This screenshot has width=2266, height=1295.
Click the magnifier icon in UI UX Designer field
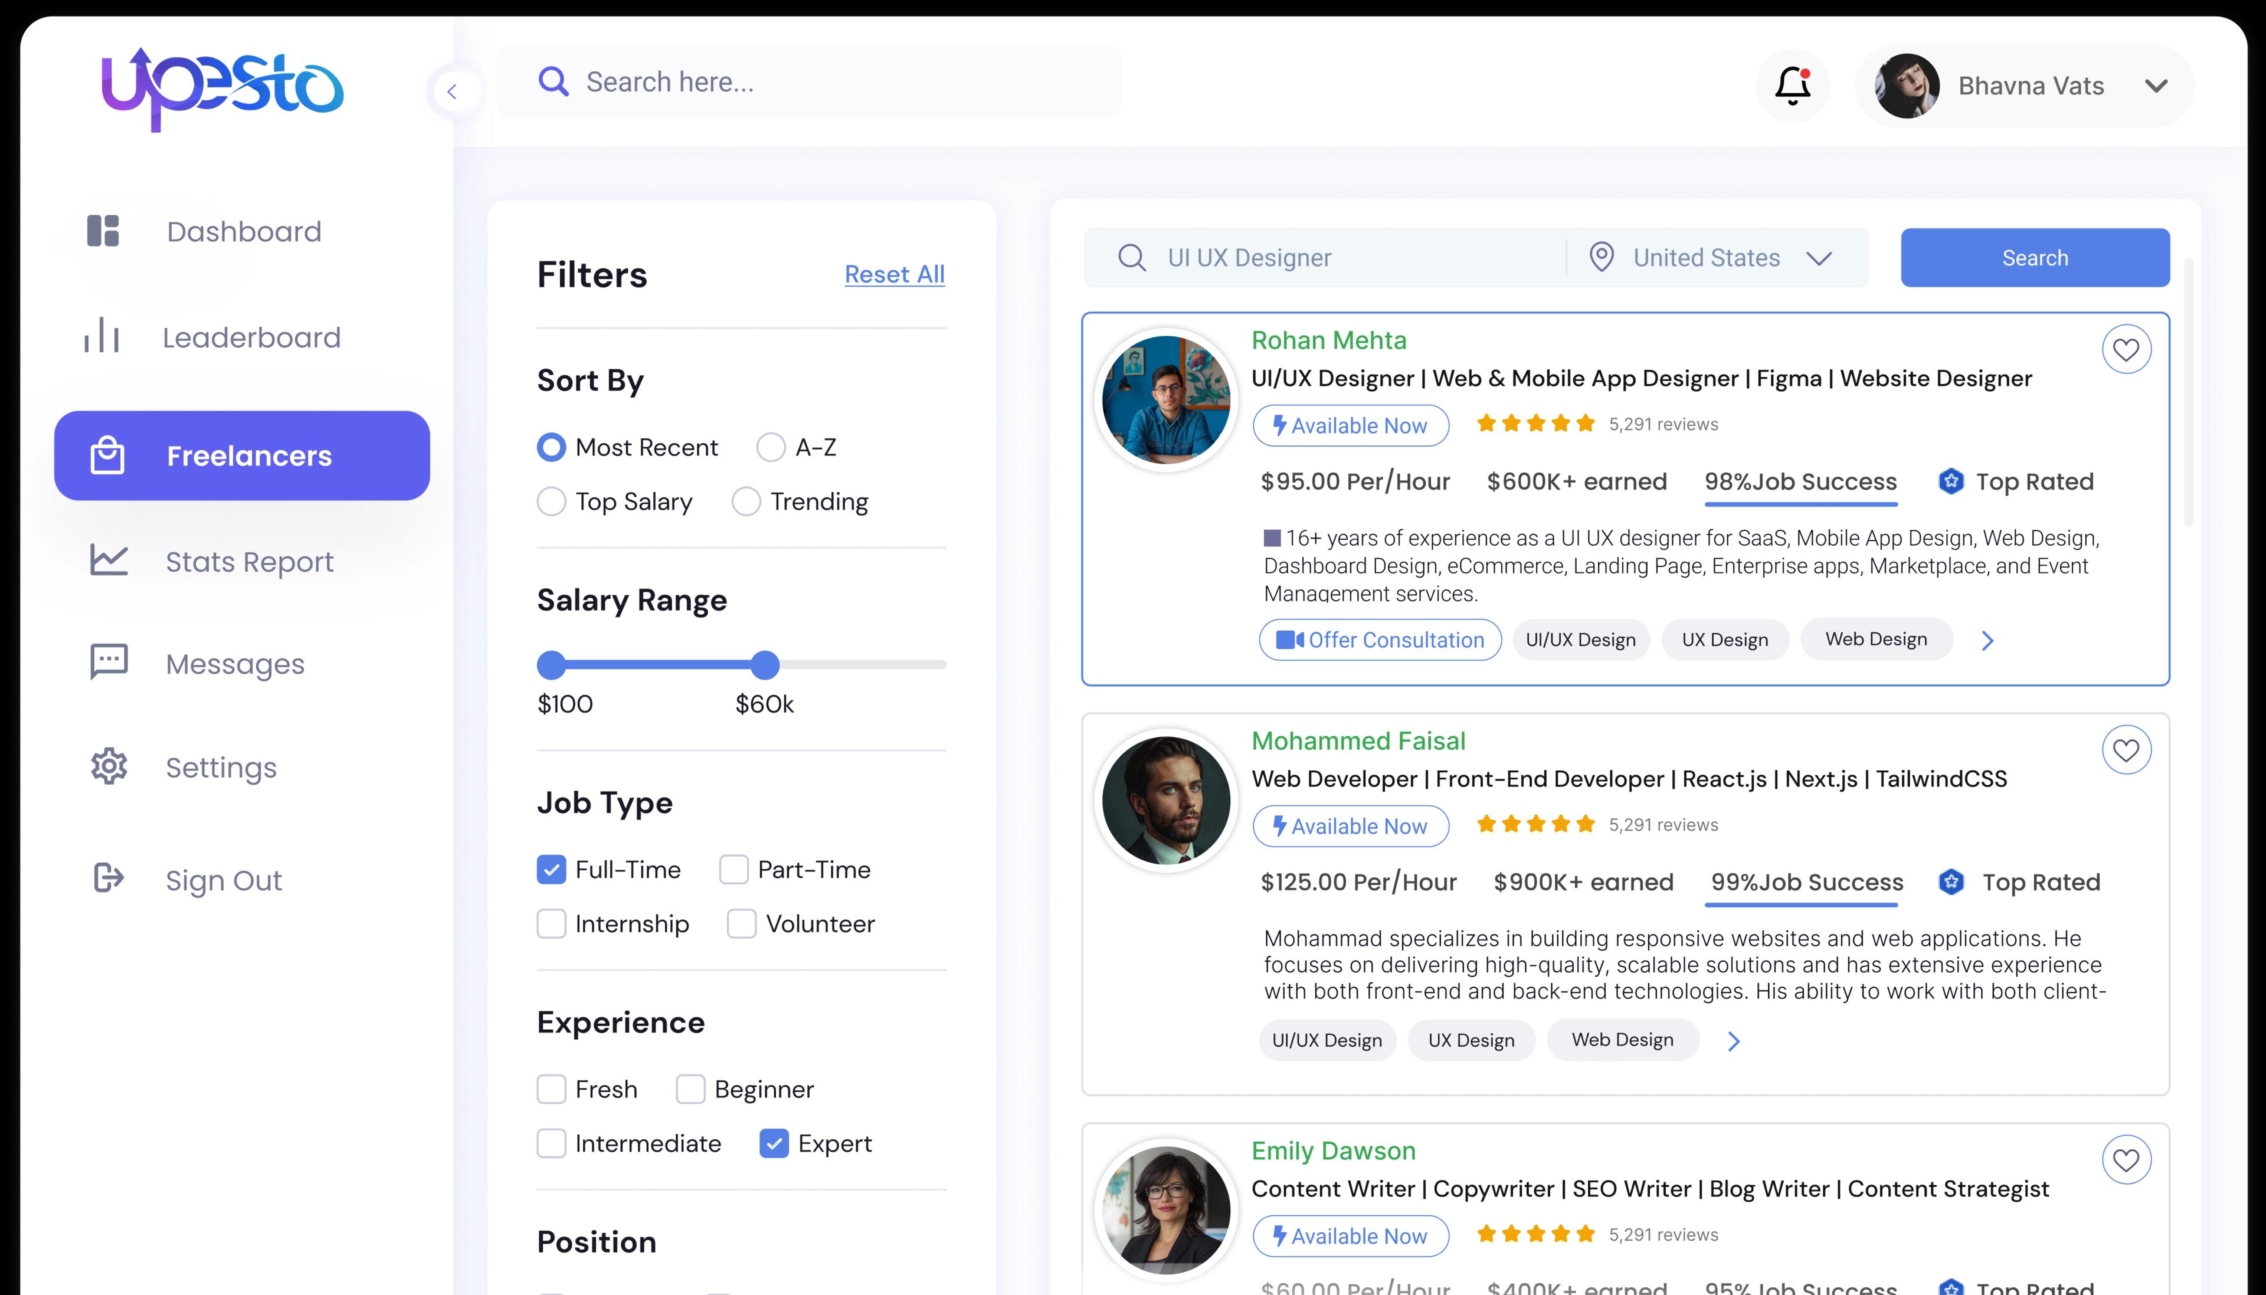(x=1131, y=258)
